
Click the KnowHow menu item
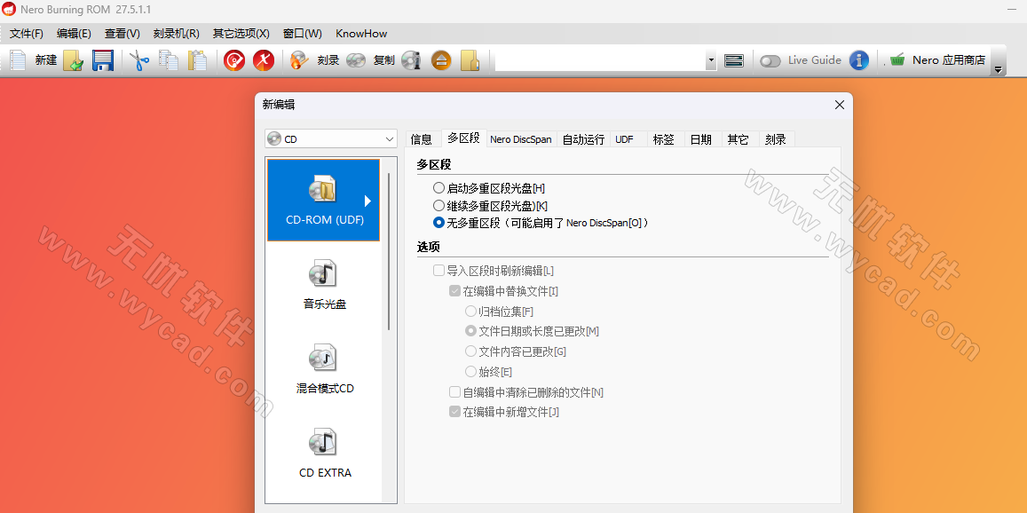pos(360,33)
